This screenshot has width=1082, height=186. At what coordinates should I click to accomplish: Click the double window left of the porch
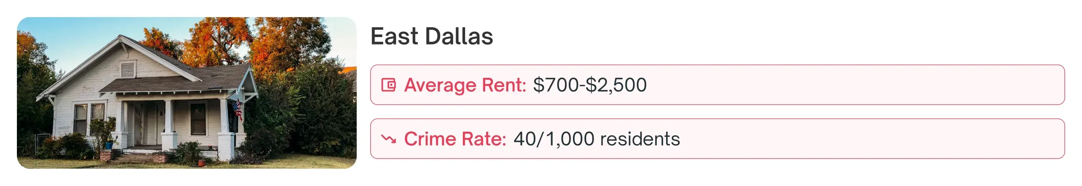coord(89,118)
